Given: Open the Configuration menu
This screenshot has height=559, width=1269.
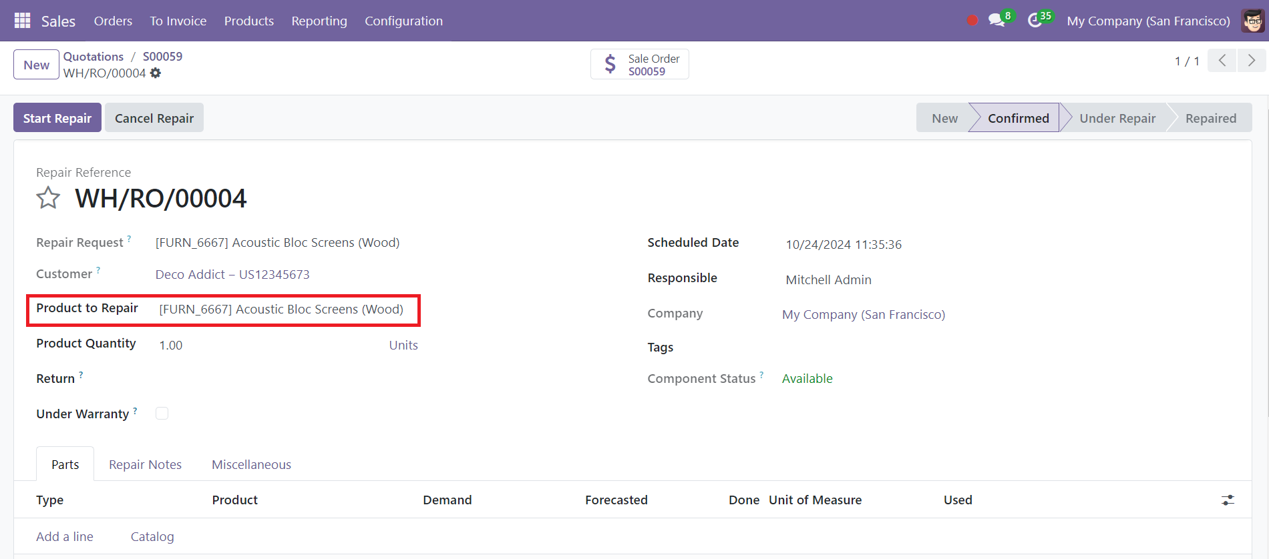Looking at the screenshot, I should [403, 21].
